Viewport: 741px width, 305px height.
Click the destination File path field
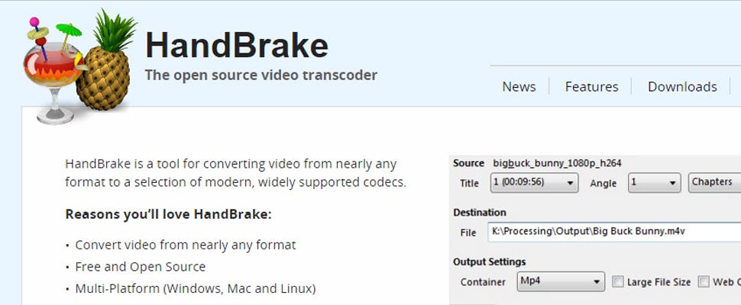(611, 232)
